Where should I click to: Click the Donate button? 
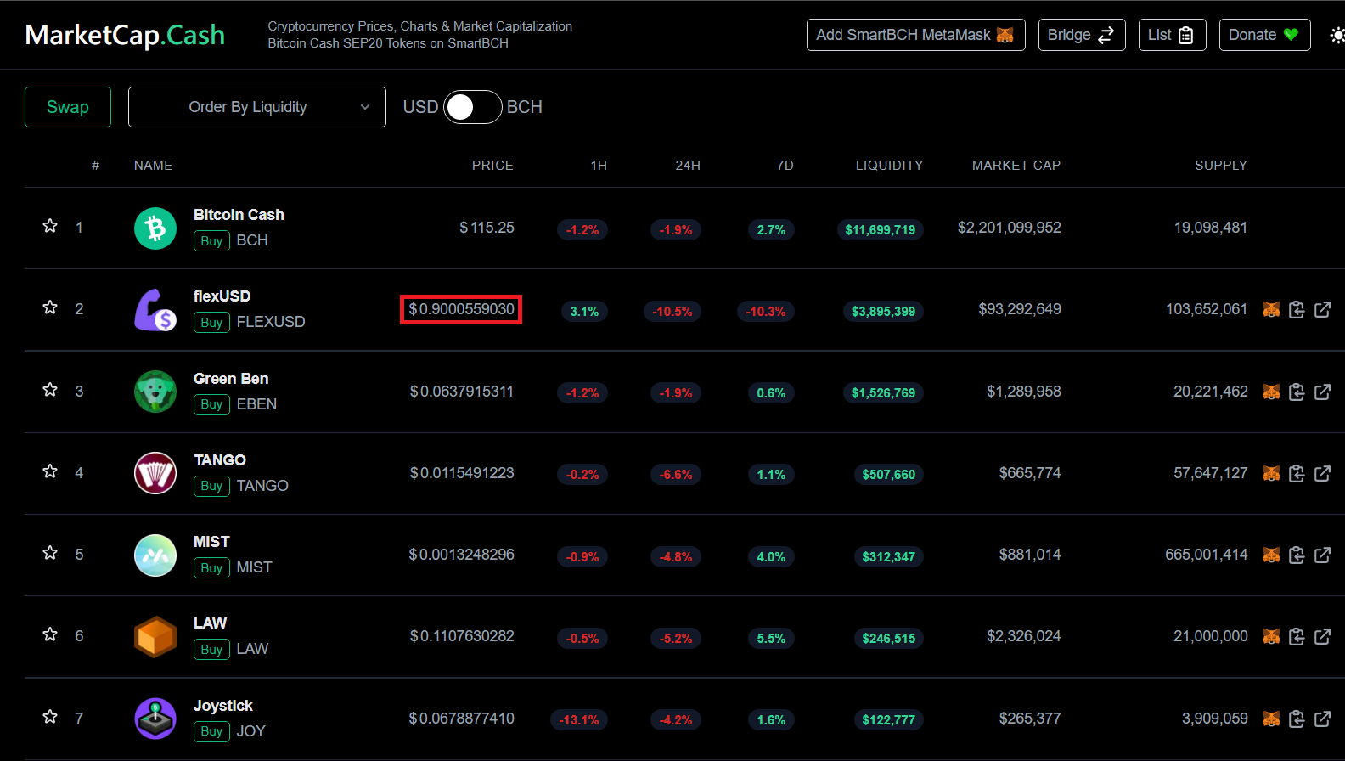[x=1265, y=35]
